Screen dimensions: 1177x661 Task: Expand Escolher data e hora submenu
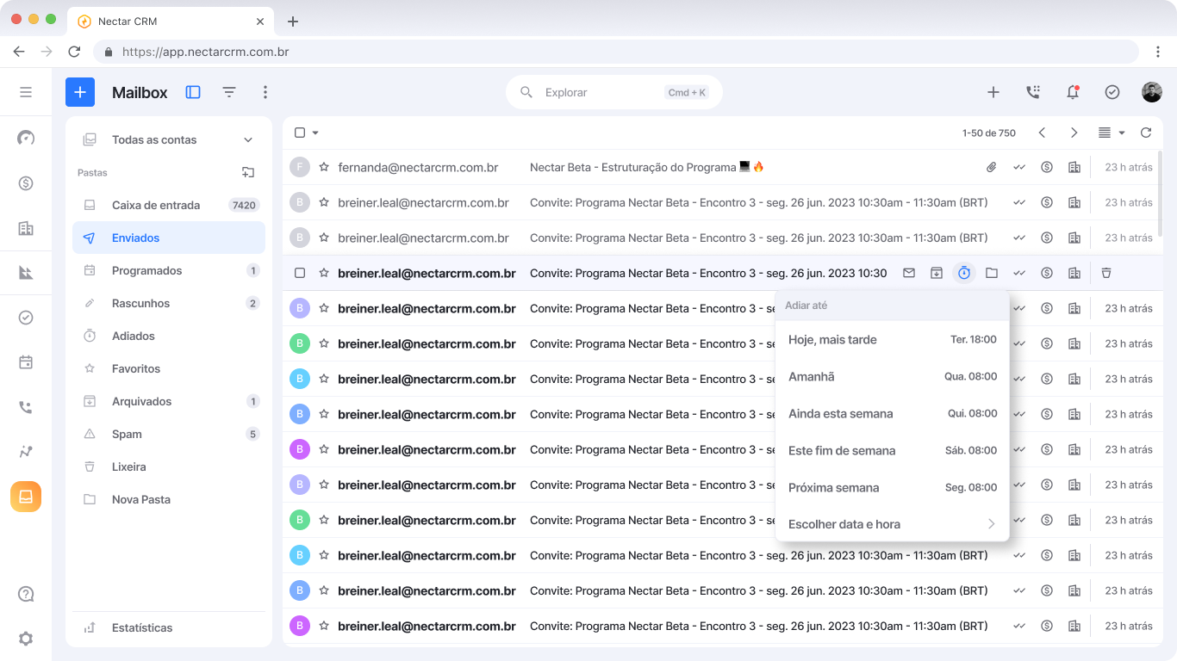coord(893,524)
